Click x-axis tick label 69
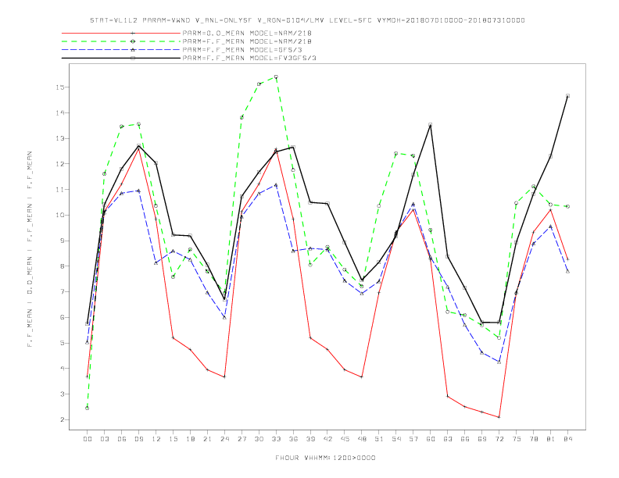This screenshot has width=619, height=478. (482, 439)
